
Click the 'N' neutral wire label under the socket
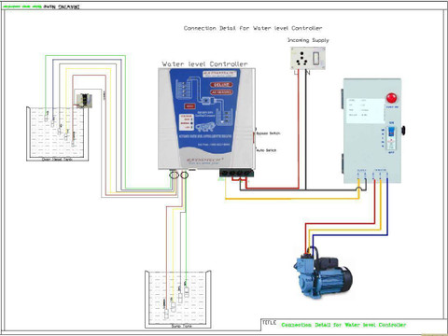(x=308, y=73)
